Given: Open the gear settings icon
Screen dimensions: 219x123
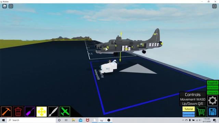Looking at the screenshot, I should point(212,100).
